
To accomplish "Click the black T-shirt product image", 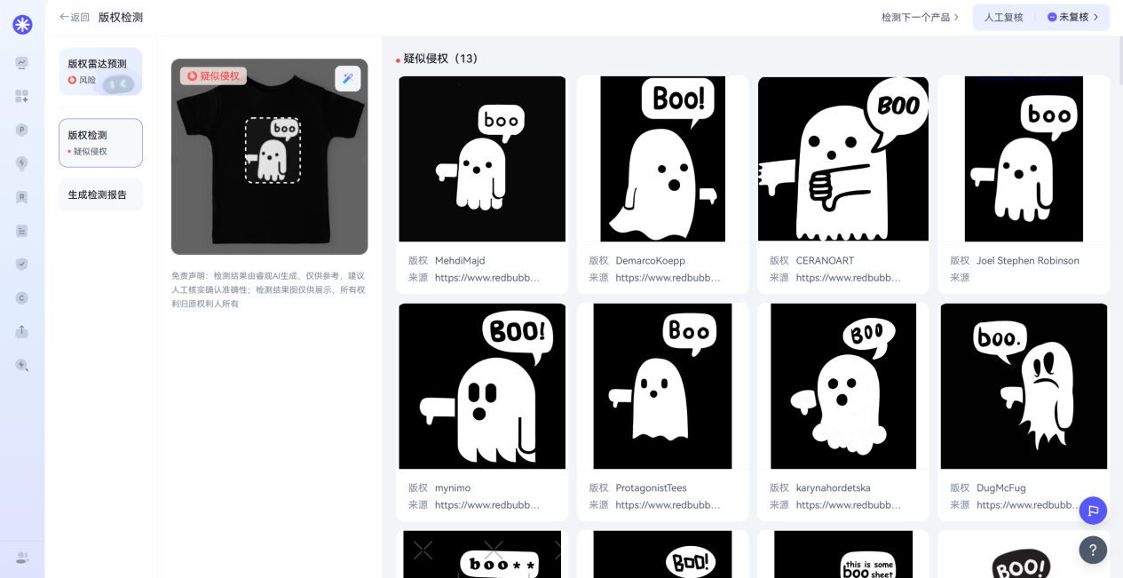I will [270, 157].
